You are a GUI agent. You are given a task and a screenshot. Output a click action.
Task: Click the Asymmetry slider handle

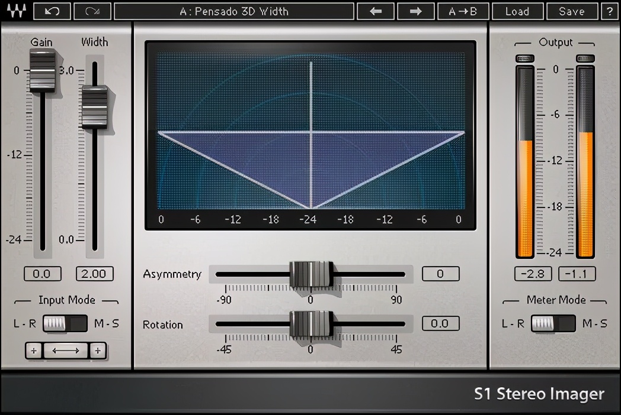311,274
